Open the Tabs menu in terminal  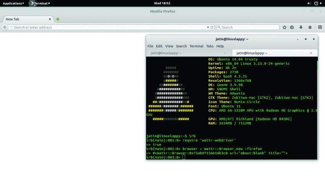point(210,46)
